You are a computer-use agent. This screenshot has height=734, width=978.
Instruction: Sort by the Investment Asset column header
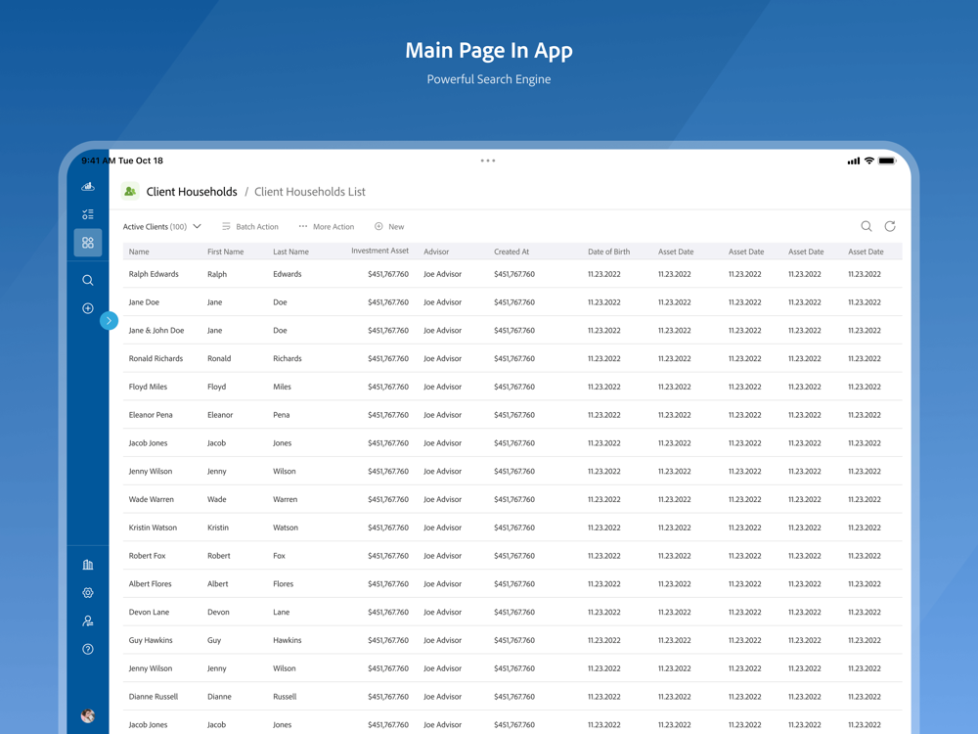[x=379, y=251]
